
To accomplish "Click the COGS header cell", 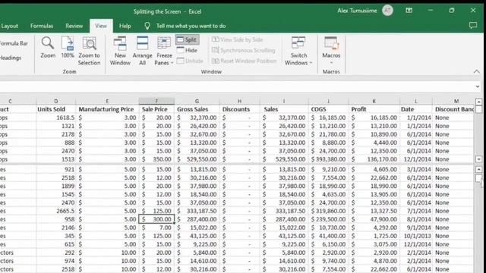I will 329,109.
